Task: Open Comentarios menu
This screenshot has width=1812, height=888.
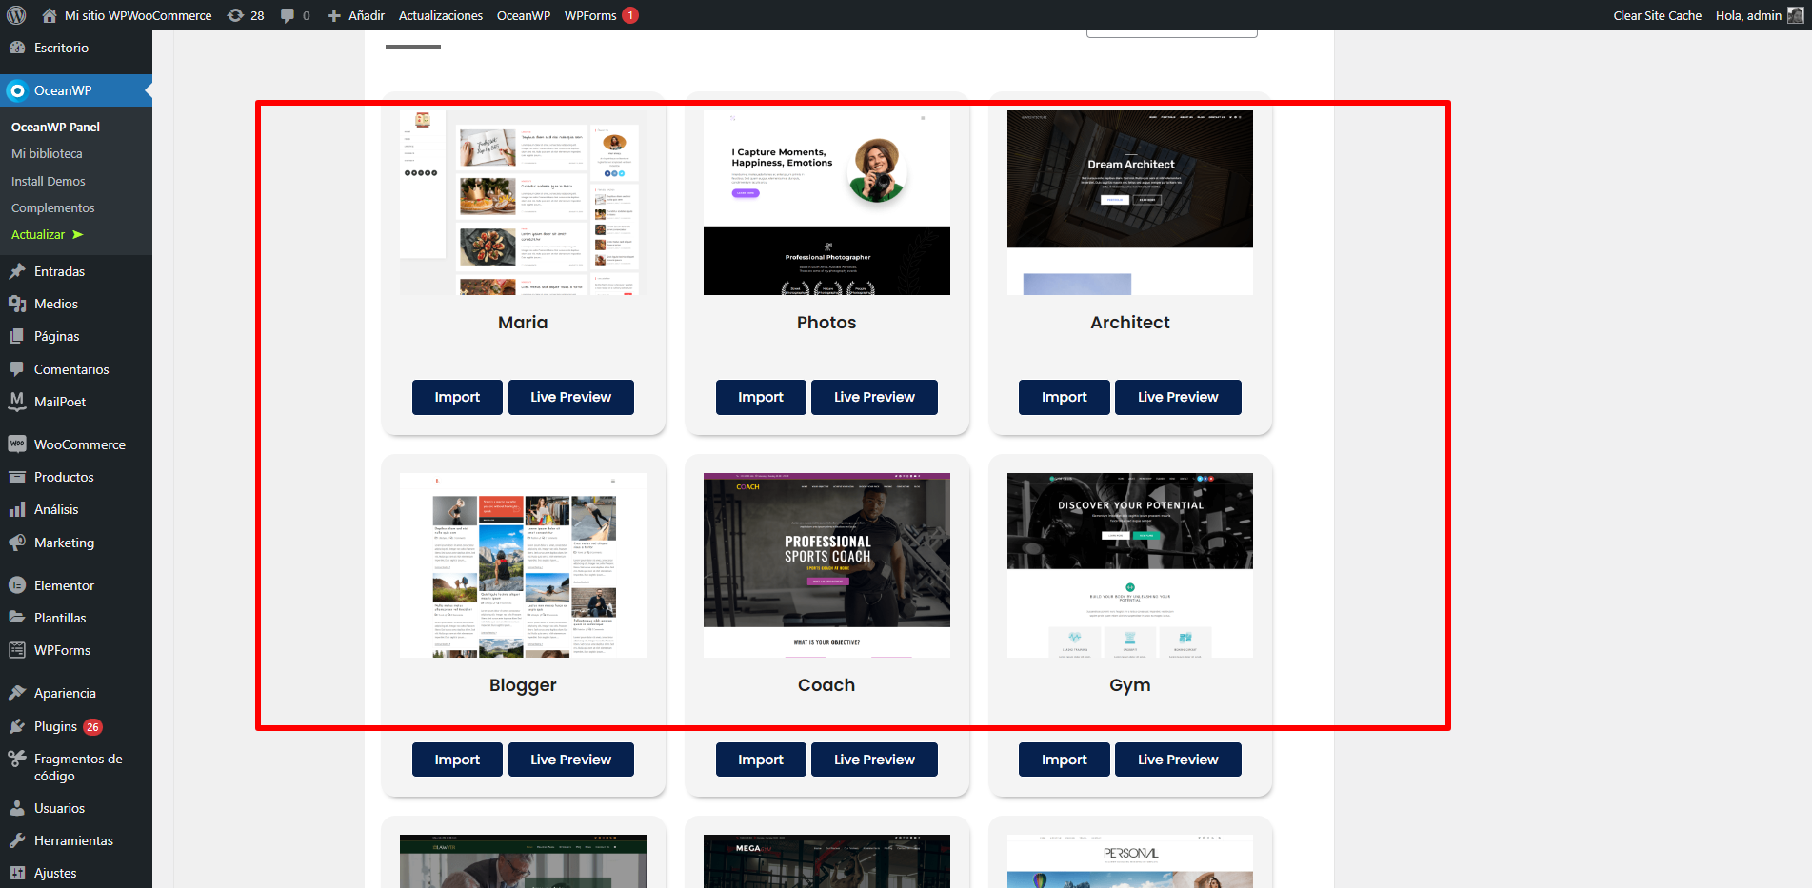Action: [76, 369]
